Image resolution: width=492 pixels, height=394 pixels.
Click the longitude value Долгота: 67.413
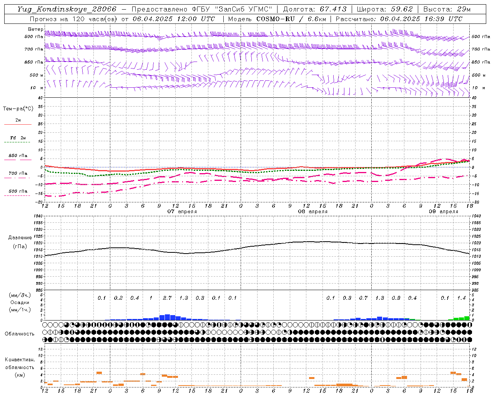coord(315,9)
